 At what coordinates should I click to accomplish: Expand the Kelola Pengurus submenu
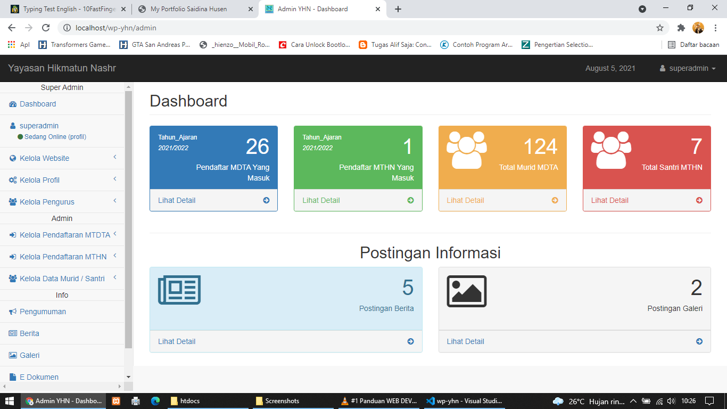pos(62,202)
